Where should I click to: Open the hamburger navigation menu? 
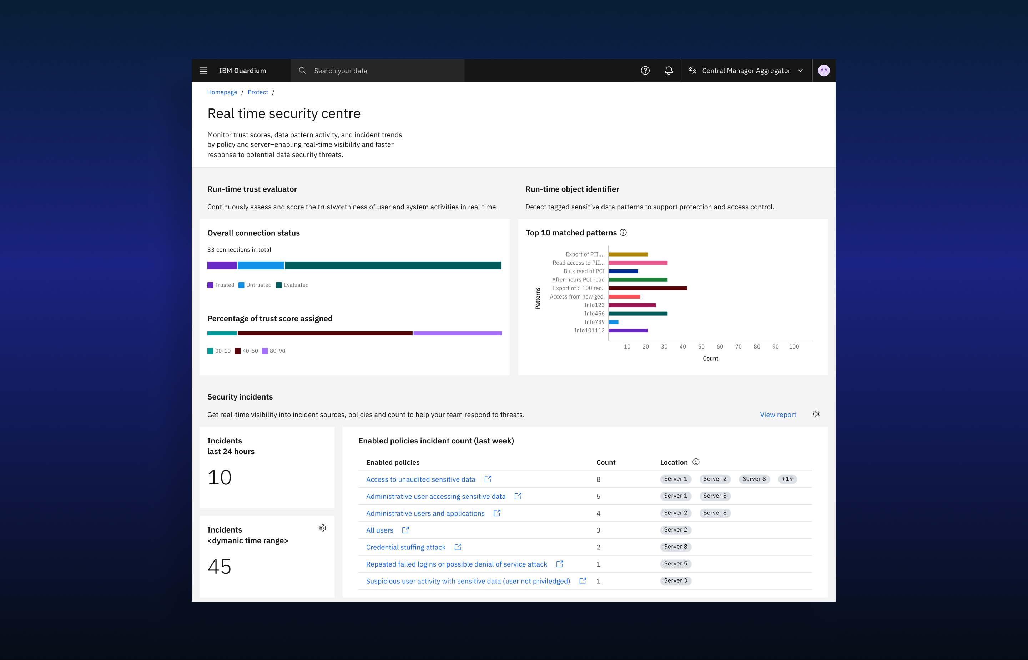click(x=203, y=71)
